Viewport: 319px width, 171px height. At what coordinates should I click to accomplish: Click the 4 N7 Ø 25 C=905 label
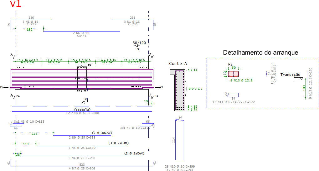[x=82, y=169]
